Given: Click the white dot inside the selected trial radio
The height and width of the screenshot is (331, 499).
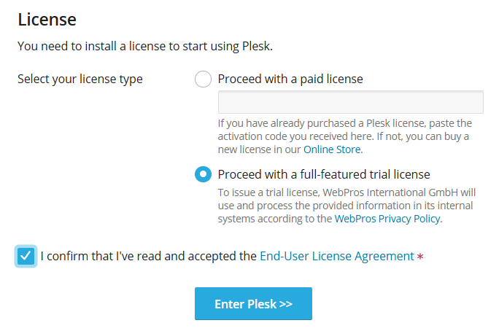Looking at the screenshot, I should pos(203,174).
